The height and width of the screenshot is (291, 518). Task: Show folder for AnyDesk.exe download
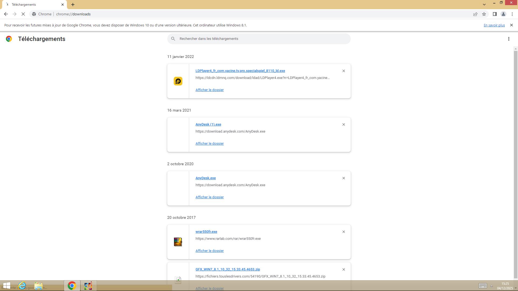pos(209,197)
